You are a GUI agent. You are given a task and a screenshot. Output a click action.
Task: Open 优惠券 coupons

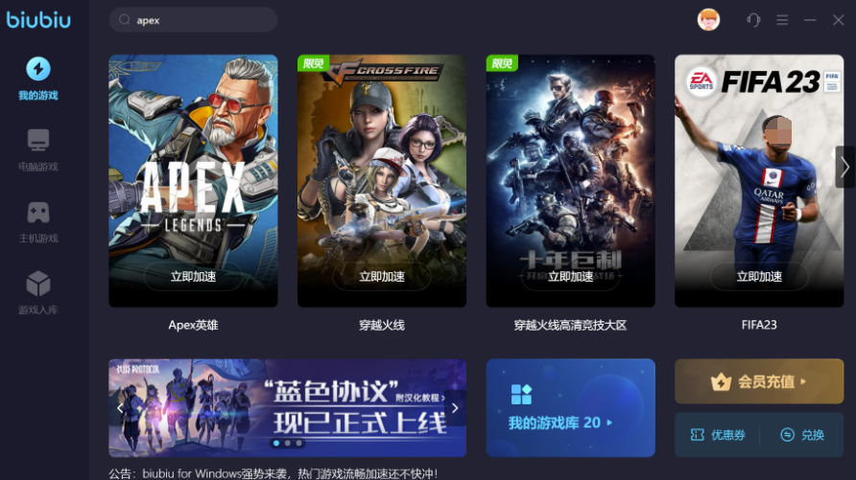718,435
